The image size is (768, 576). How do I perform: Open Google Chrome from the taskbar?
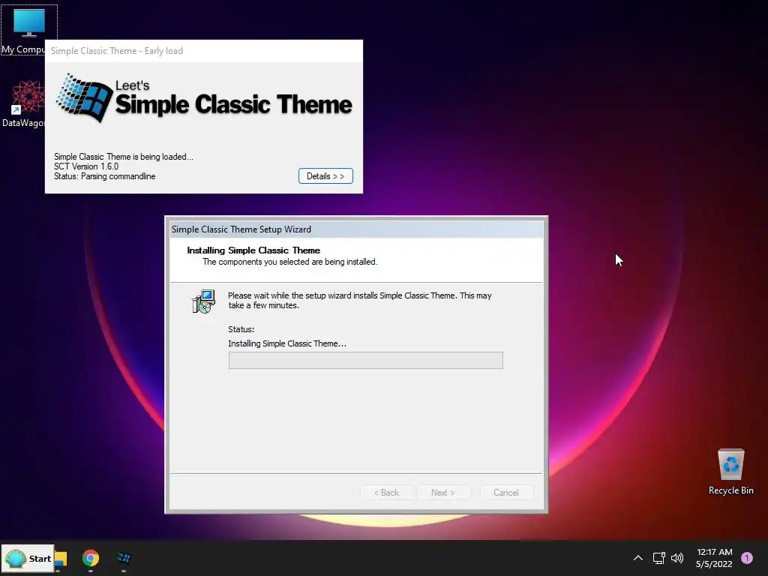pyautogui.click(x=91, y=558)
